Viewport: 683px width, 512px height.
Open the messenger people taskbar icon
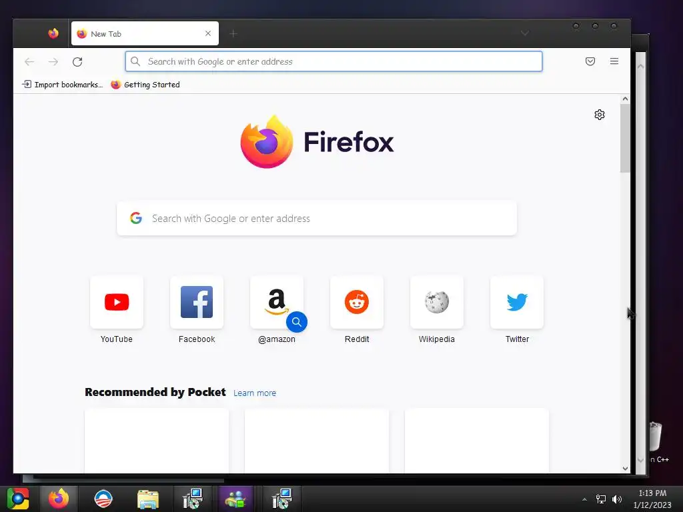click(235, 499)
